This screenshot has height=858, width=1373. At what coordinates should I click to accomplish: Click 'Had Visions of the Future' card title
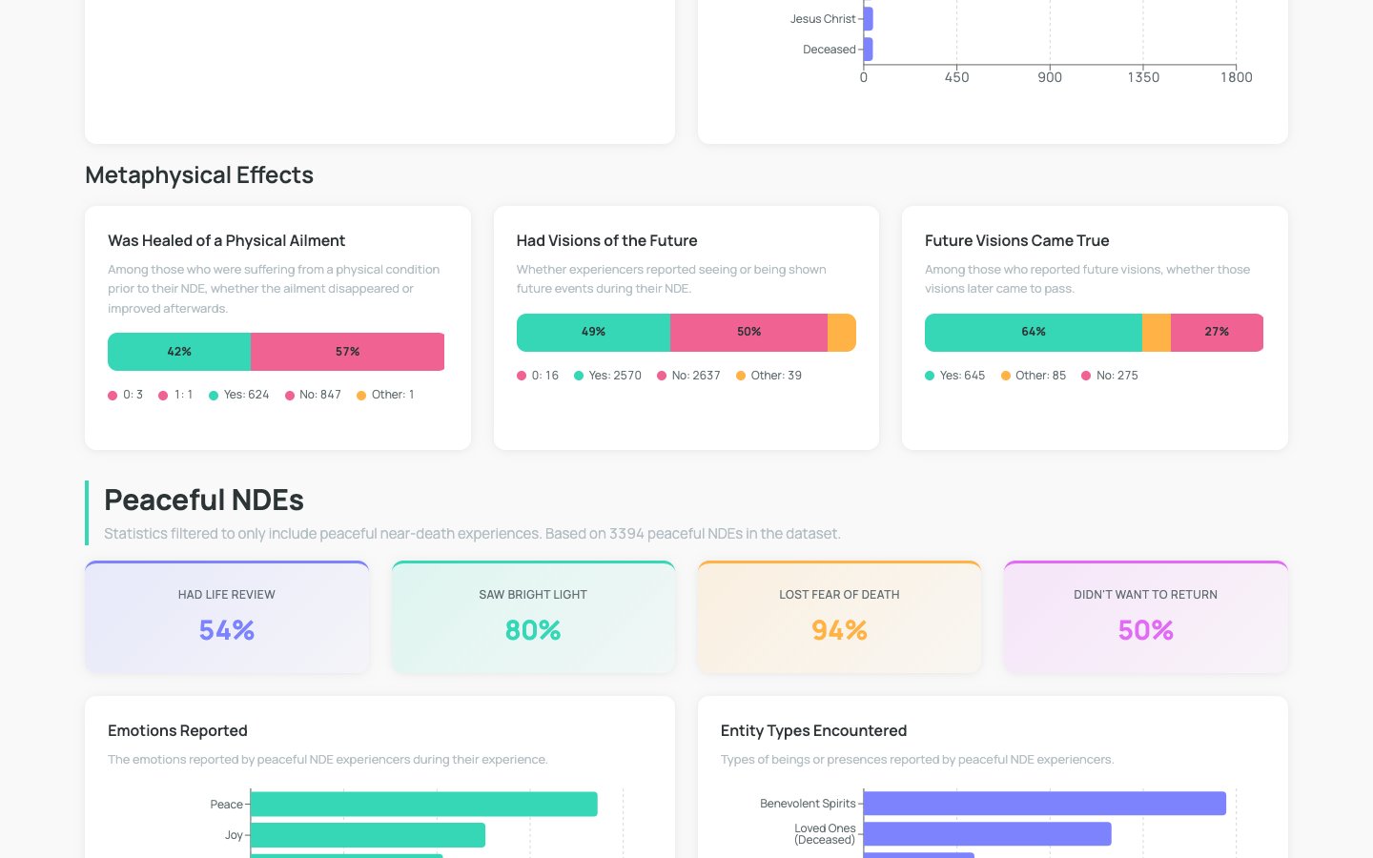(606, 241)
